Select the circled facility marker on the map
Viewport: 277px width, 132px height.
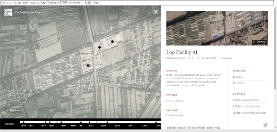[88, 66]
